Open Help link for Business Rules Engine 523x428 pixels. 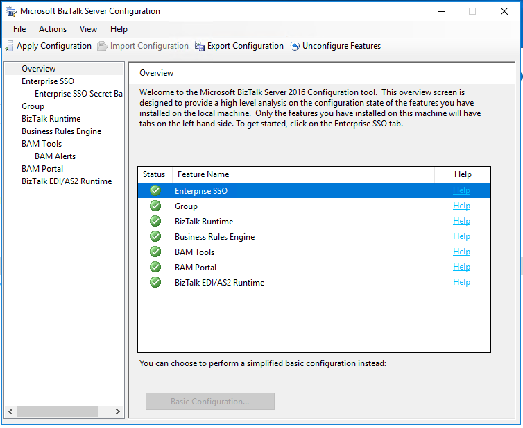[x=462, y=236]
